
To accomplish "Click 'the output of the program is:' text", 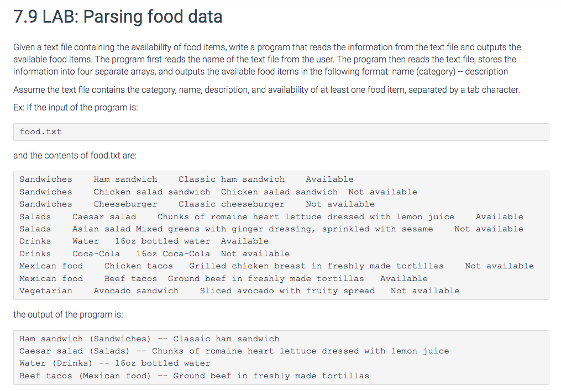I will point(68,315).
